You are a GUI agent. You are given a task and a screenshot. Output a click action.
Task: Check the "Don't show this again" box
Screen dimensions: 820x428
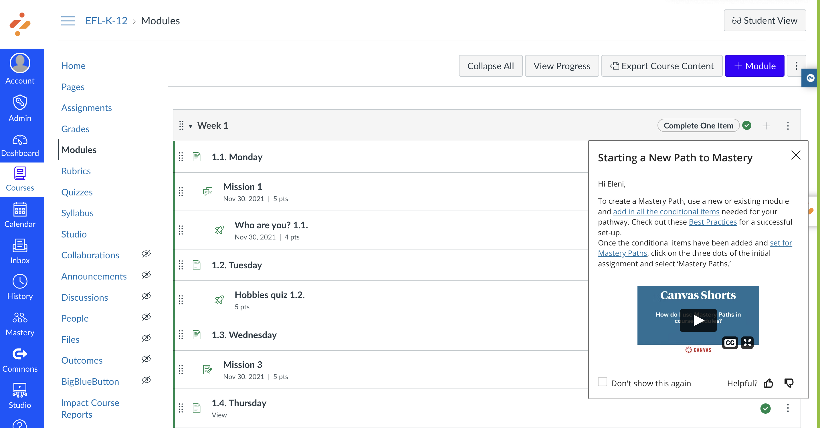(x=602, y=382)
